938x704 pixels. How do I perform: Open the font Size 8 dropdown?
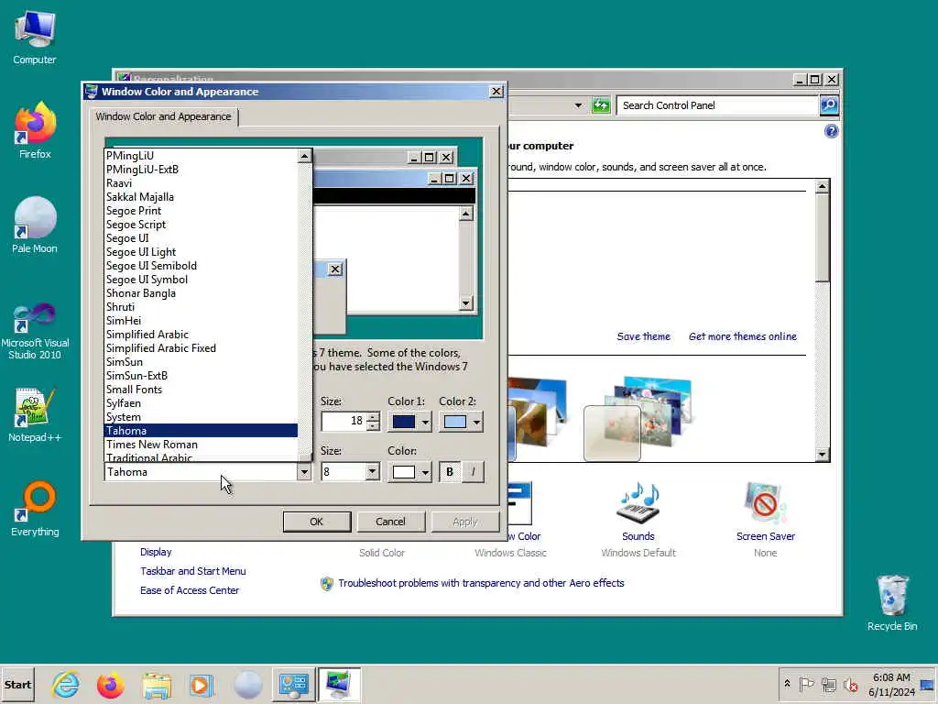[372, 472]
